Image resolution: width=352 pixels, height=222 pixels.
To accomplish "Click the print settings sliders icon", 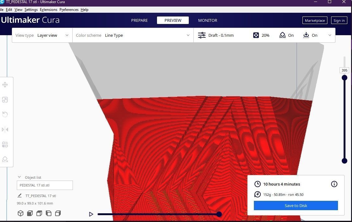I will tap(202, 35).
